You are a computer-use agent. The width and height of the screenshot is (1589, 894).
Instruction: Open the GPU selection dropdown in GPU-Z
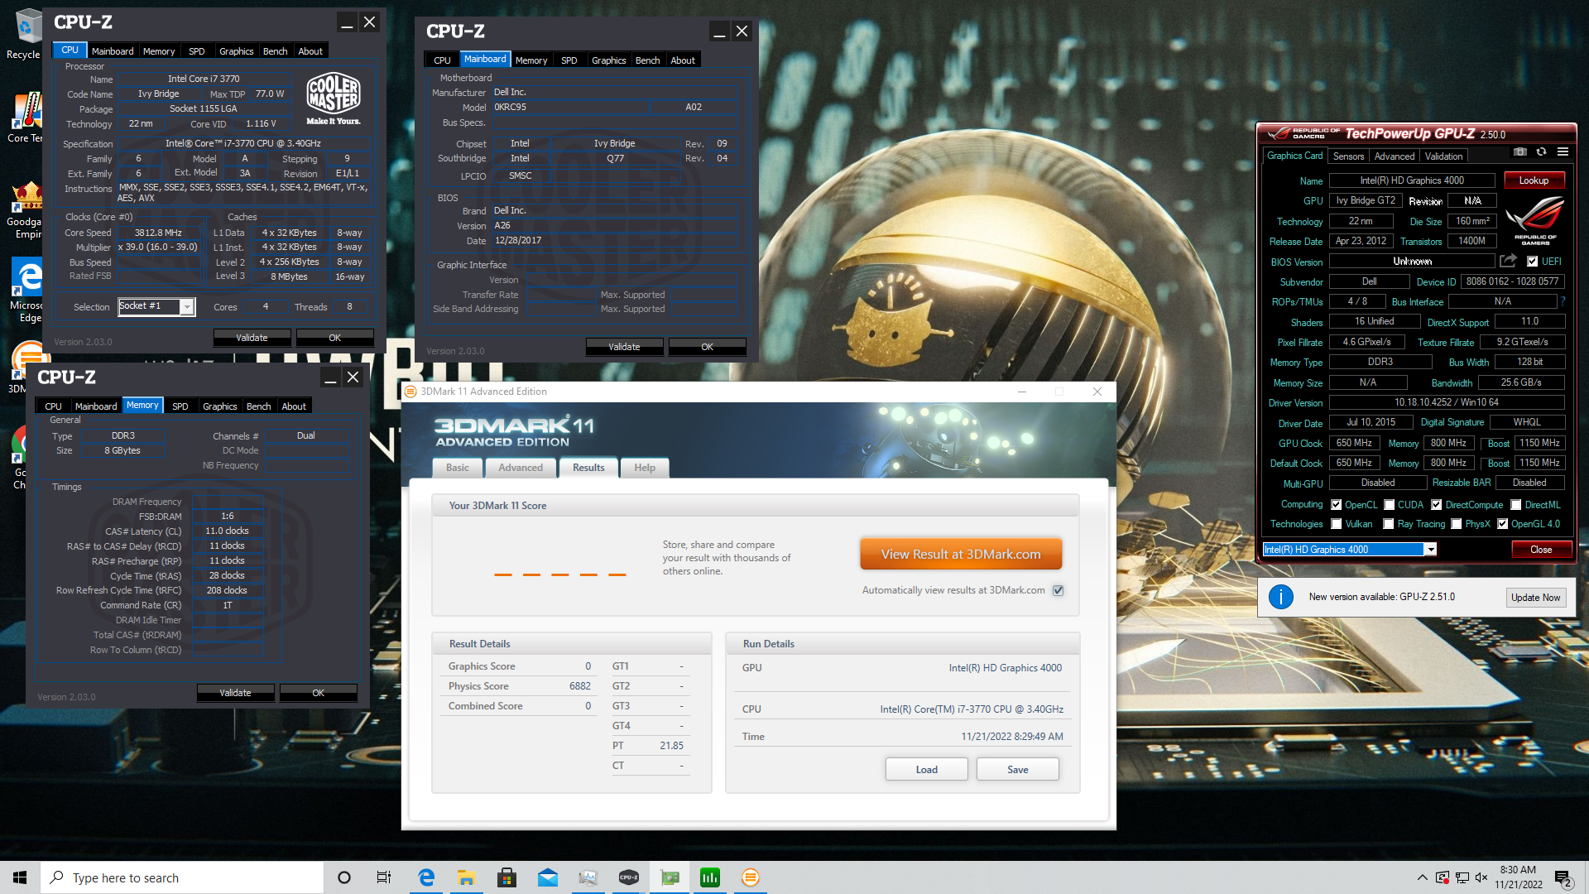1430,550
